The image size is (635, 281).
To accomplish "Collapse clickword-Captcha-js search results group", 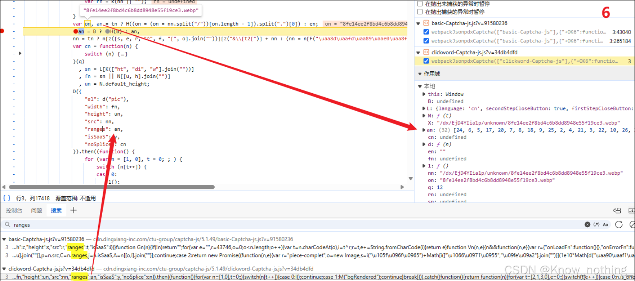I will click(x=4, y=269).
